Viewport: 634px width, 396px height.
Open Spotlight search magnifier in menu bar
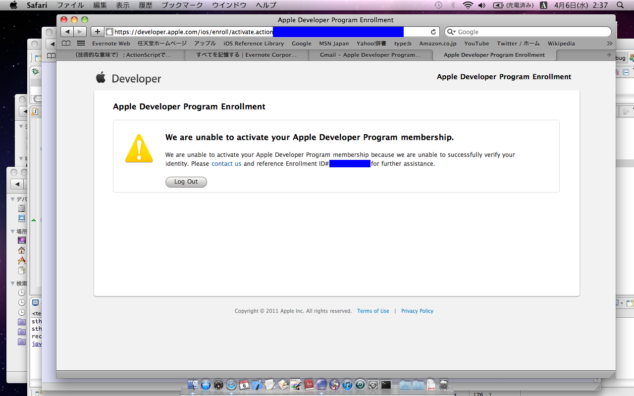(621, 5)
